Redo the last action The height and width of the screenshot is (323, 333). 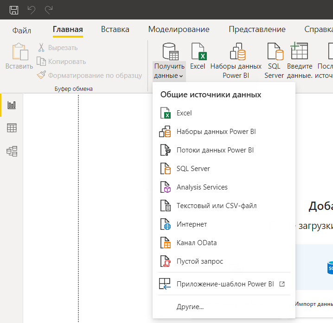(49, 10)
